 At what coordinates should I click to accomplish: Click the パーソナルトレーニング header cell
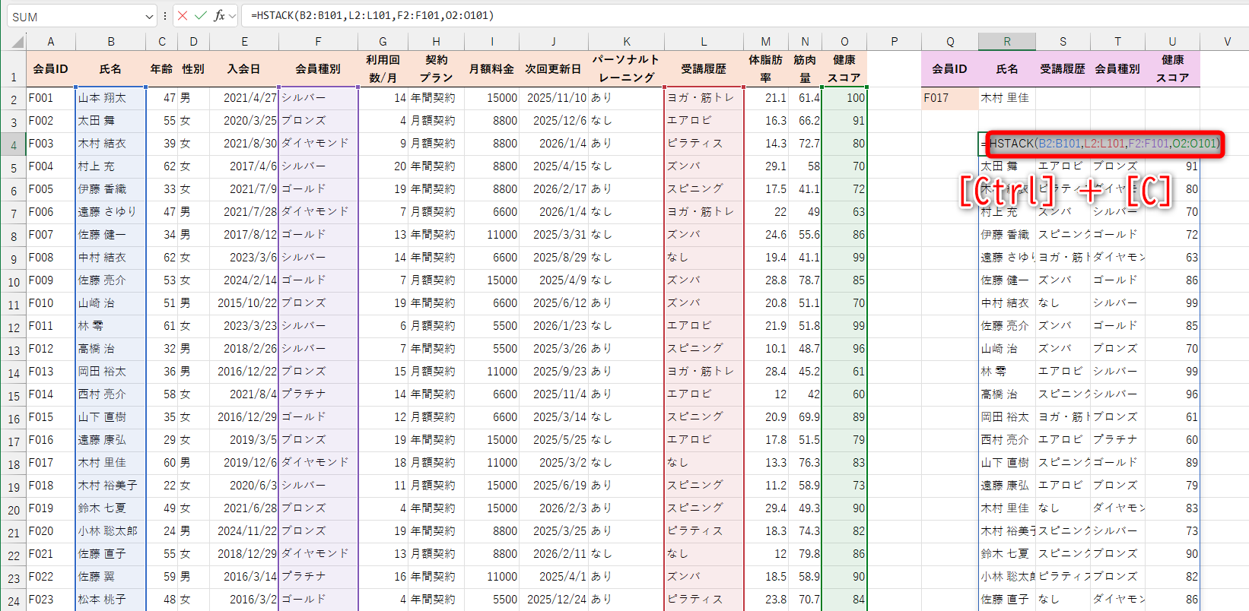[x=626, y=68]
